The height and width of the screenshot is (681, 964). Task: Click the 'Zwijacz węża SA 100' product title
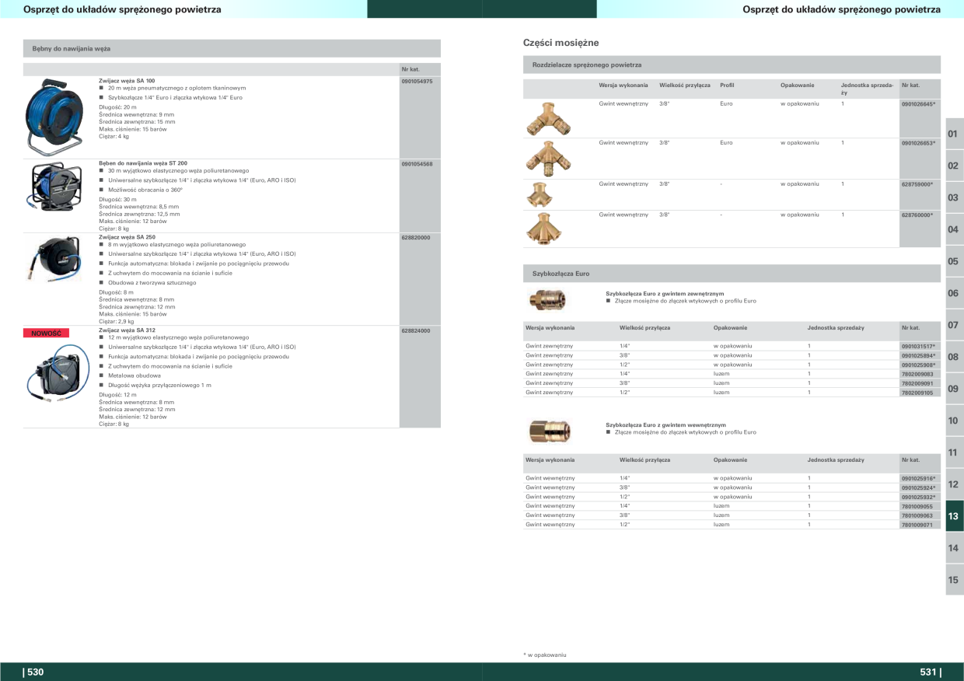click(127, 81)
